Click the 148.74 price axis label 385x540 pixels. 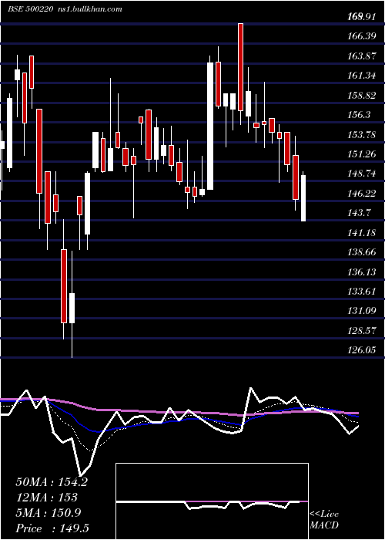[x=361, y=174]
